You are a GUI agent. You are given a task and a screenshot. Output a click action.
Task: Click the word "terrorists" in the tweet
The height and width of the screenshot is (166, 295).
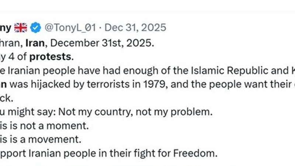101,84
